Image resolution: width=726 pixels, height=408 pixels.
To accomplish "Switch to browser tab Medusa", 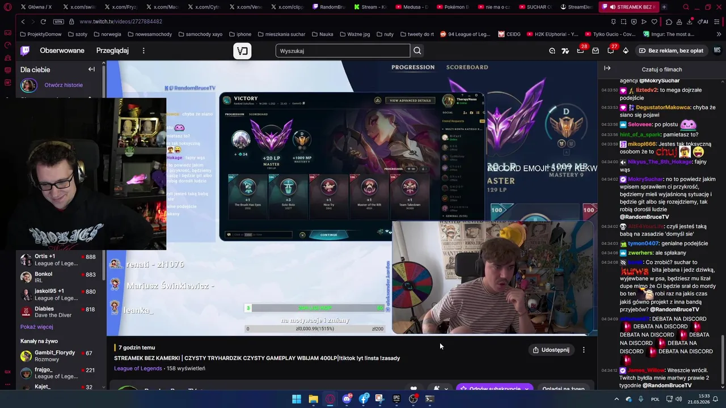I will coord(411,7).
